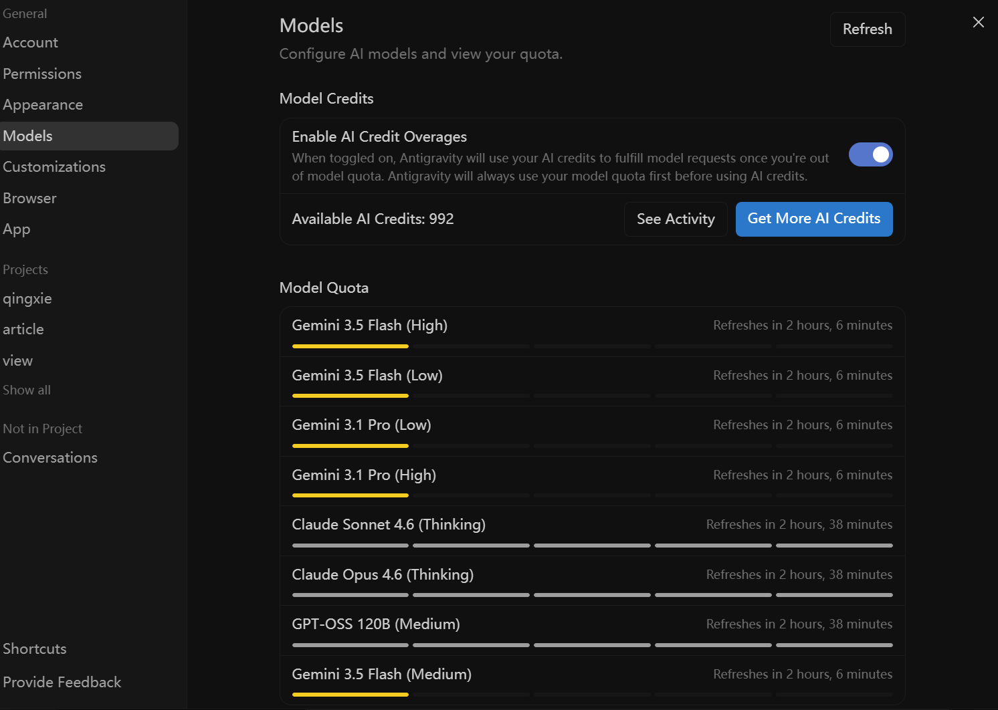Open Conversations under Not in Project
This screenshot has height=710, width=998.
click(50, 457)
